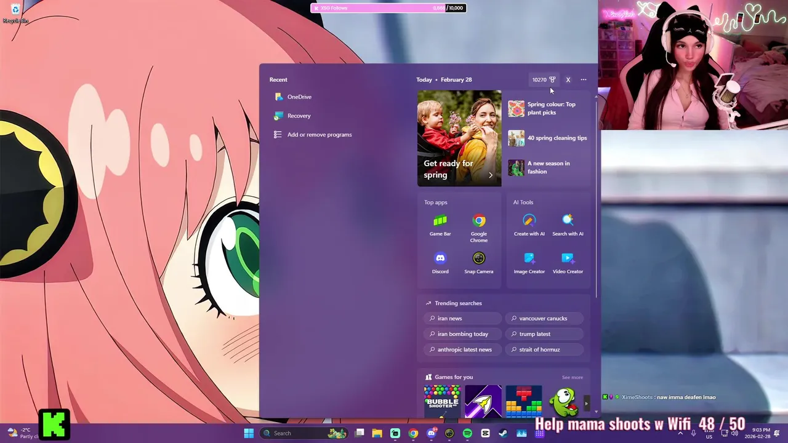Show hidden system tray icons
The height and width of the screenshot is (443, 788).
click(x=680, y=433)
